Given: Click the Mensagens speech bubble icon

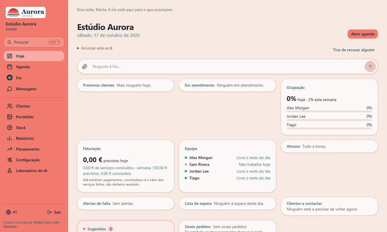Looking at the screenshot, I should [10, 89].
